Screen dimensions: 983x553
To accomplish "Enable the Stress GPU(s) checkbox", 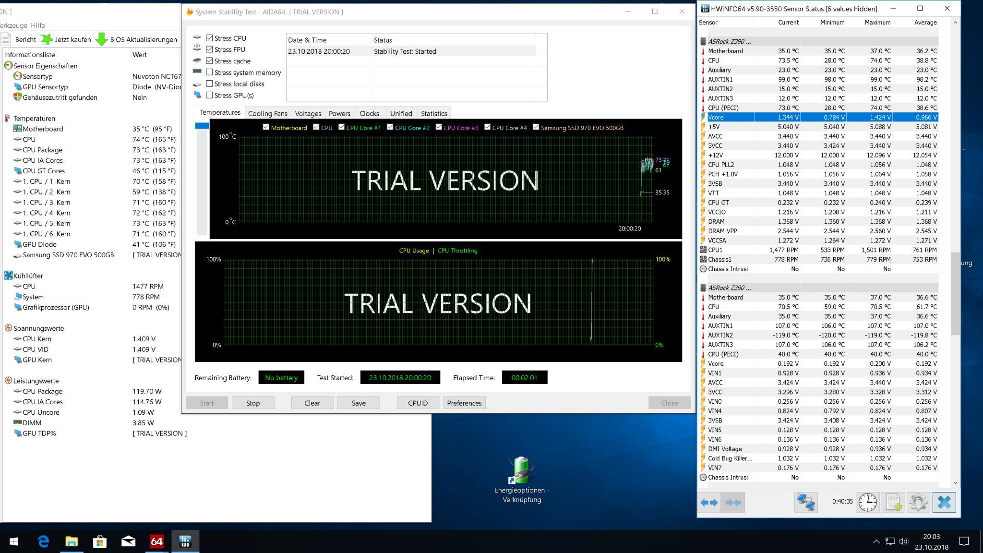I will coord(209,95).
